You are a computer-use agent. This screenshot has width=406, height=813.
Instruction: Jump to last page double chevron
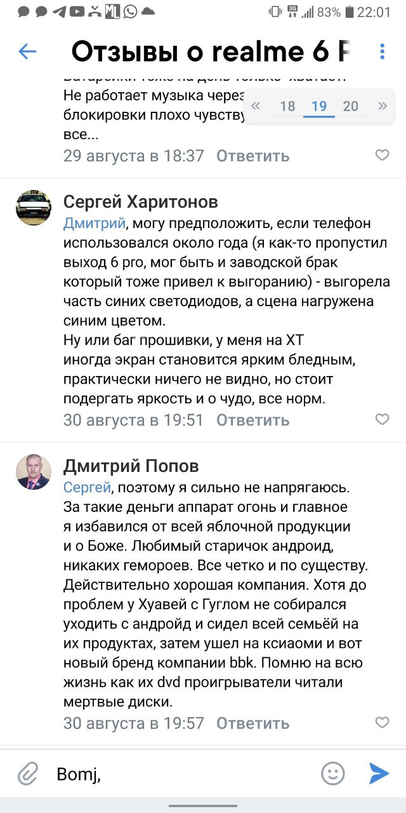click(382, 106)
